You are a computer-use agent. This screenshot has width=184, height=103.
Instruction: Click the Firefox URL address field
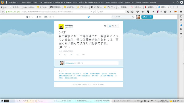tap(55, 12)
